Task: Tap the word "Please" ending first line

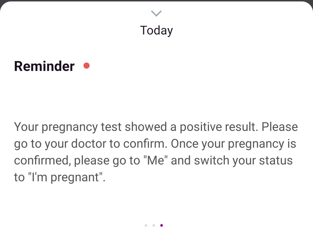Action: [x=280, y=127]
